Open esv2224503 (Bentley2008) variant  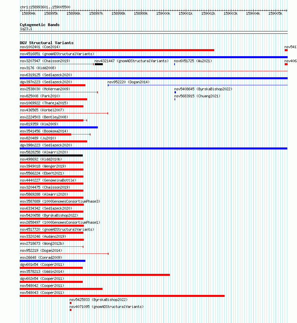[x=44, y=117]
